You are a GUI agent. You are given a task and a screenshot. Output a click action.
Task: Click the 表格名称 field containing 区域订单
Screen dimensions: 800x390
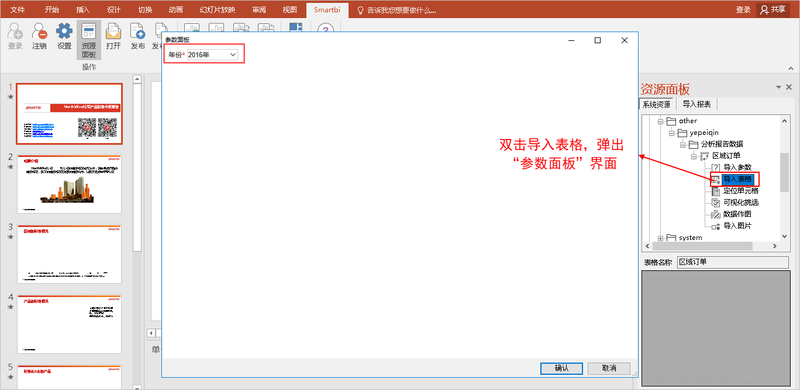tap(733, 262)
